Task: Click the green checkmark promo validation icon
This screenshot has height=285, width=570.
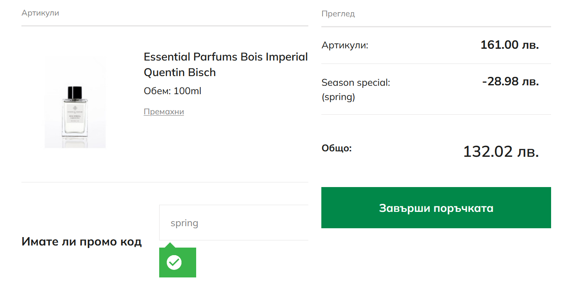Action: pyautogui.click(x=174, y=263)
